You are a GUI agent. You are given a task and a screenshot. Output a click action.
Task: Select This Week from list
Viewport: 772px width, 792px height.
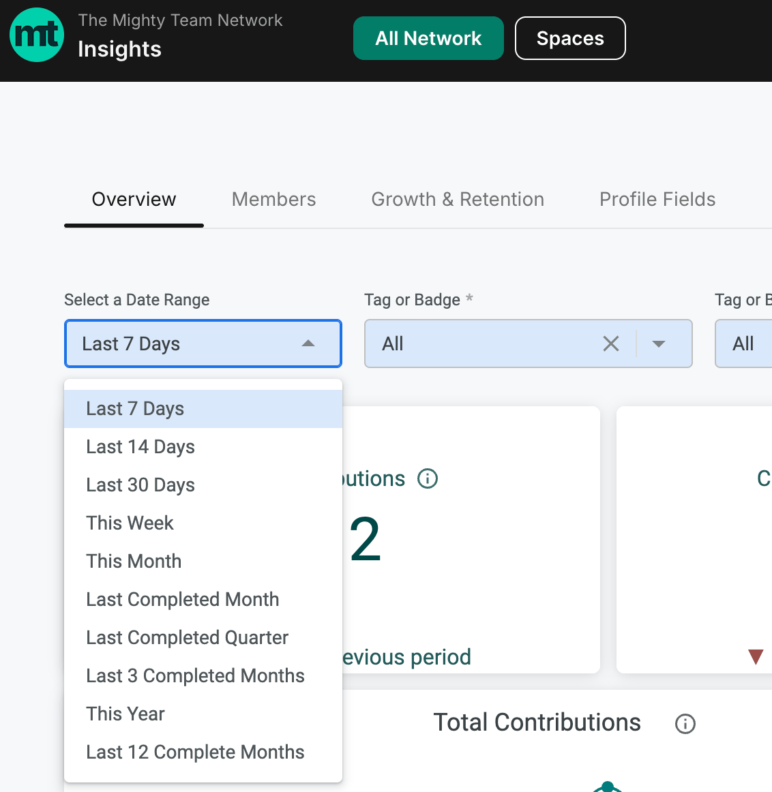coord(203,523)
